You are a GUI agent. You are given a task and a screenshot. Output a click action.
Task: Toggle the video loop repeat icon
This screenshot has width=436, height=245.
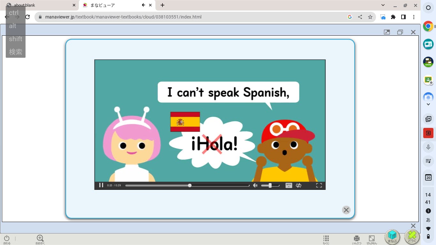[298, 185]
